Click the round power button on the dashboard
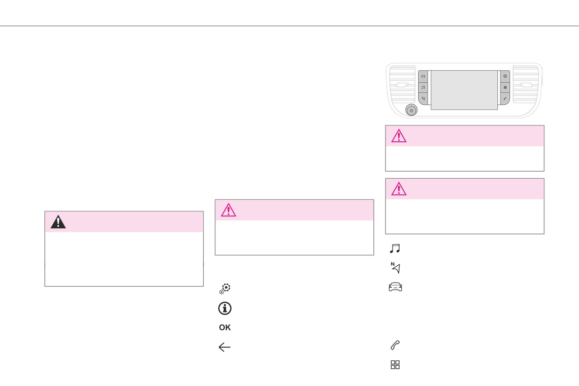Viewport: 579px width, 386px height. pyautogui.click(x=411, y=110)
